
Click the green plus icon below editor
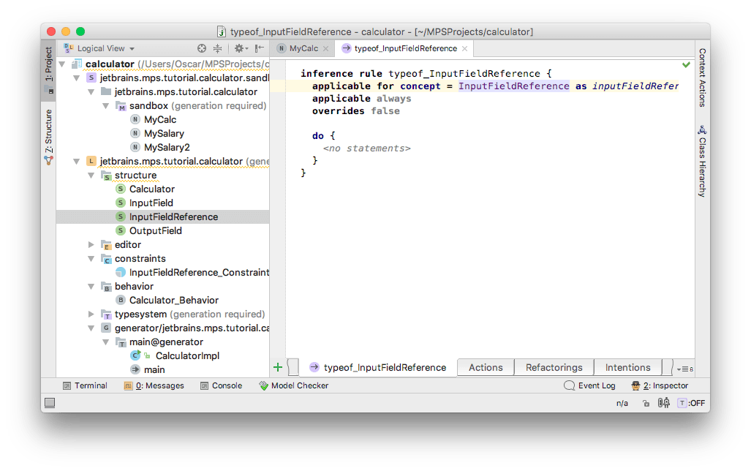click(278, 367)
